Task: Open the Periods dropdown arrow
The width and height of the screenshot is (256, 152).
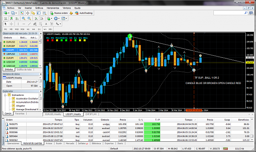Action: pos(59,18)
